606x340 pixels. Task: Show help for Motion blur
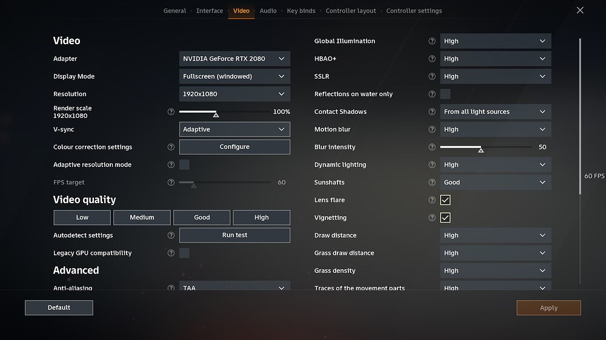pyautogui.click(x=432, y=129)
